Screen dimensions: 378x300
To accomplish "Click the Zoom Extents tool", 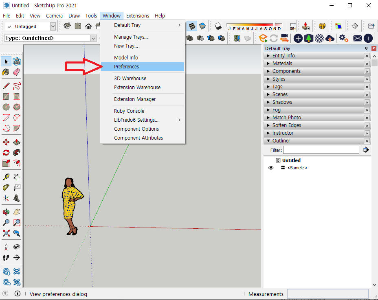I will (x=6, y=233).
